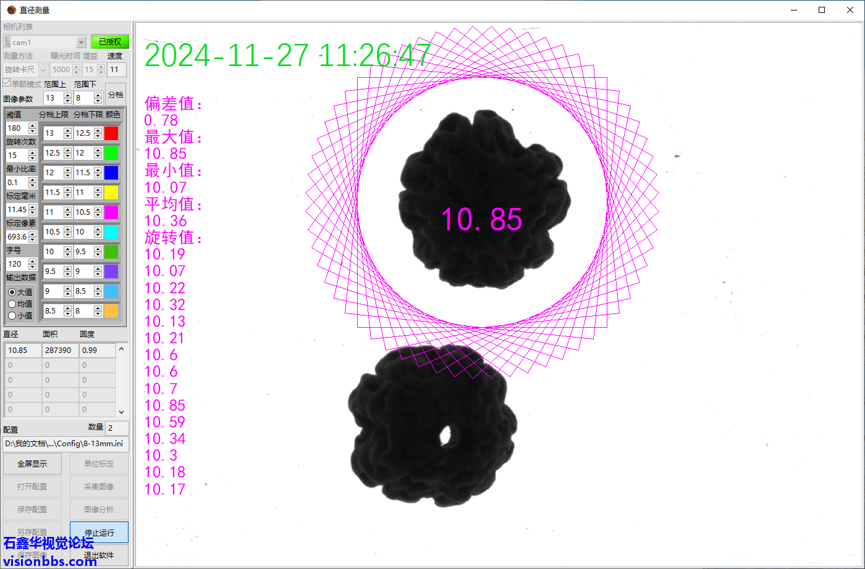Click the 偏差值 reading 0.78
The width and height of the screenshot is (865, 569).
pos(161,120)
